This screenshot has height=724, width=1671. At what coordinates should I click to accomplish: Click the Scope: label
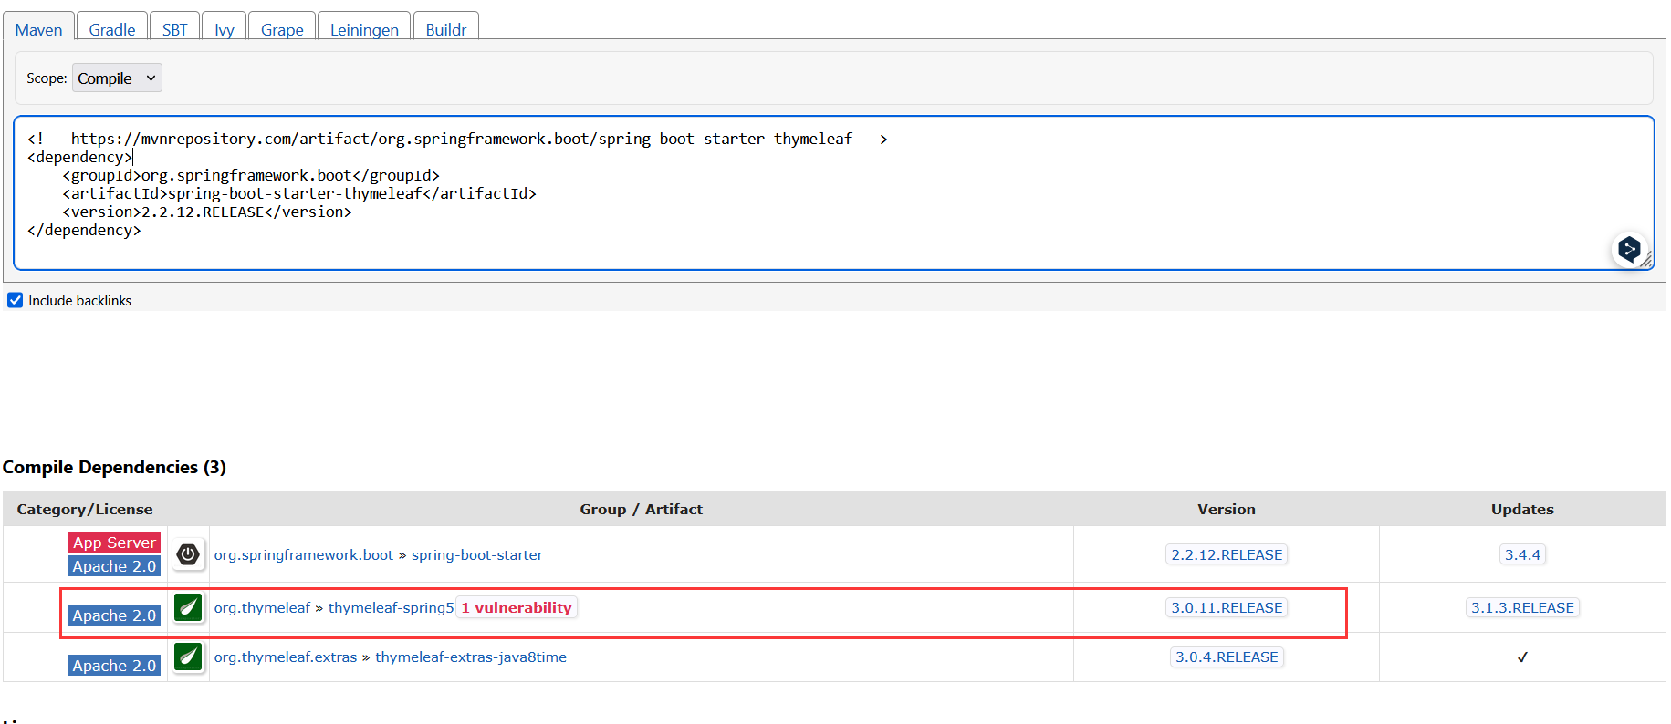tap(47, 78)
